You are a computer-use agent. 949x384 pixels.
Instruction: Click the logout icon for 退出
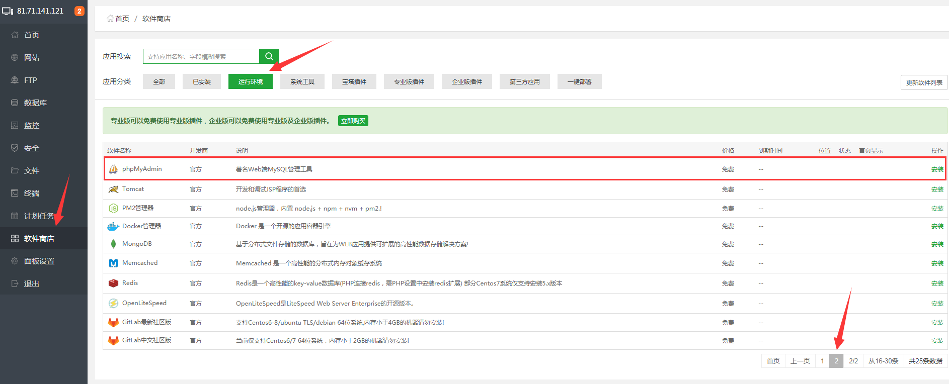(x=15, y=283)
